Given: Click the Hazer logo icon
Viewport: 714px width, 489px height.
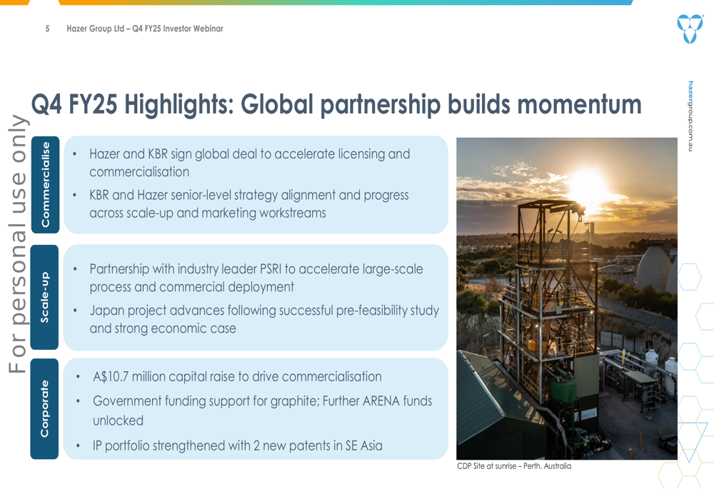Looking at the screenshot, I should 690,29.
